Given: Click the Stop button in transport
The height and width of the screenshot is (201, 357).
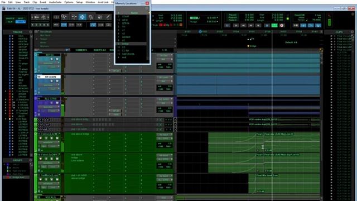Looking at the screenshot, I should coord(267,25).
